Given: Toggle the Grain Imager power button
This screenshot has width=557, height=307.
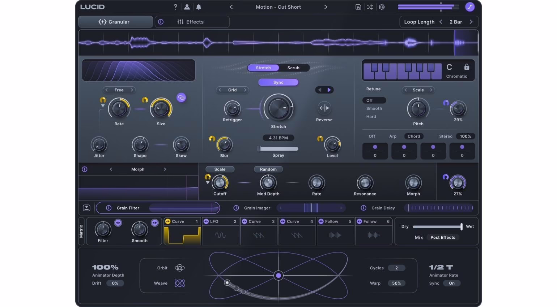Looking at the screenshot, I should click(x=236, y=208).
